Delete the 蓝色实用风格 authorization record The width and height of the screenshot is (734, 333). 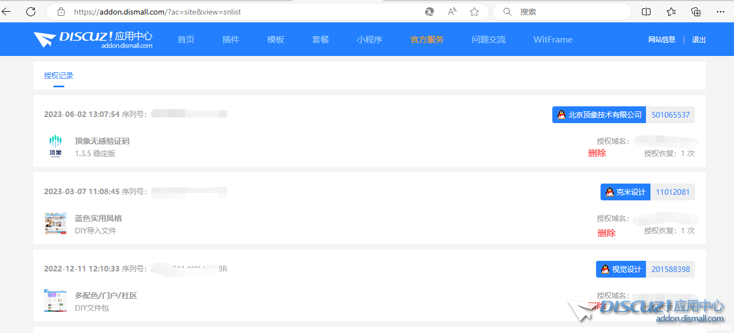606,233
